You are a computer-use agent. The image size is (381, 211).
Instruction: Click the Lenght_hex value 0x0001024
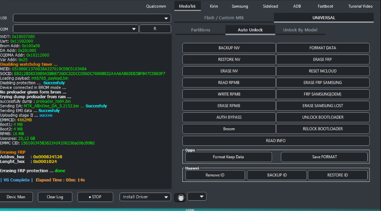point(45,162)
